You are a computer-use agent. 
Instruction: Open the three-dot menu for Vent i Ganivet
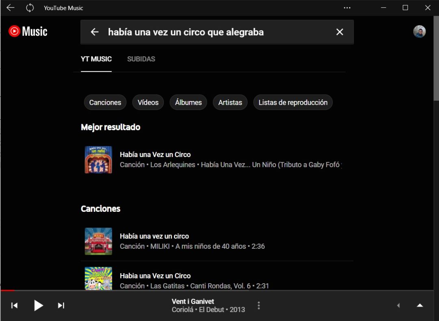tap(259, 305)
